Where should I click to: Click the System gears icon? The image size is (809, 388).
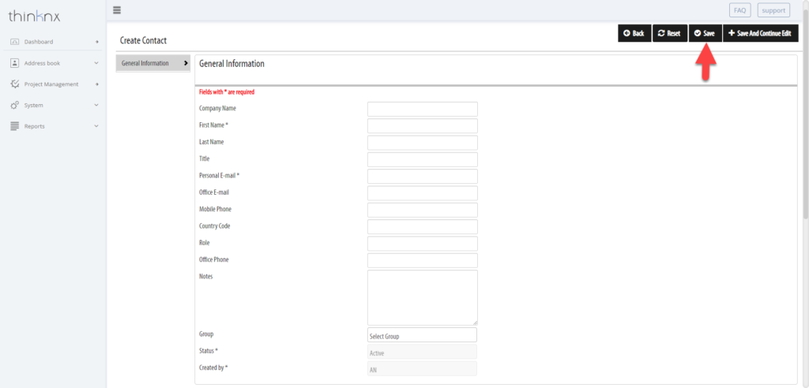14,105
